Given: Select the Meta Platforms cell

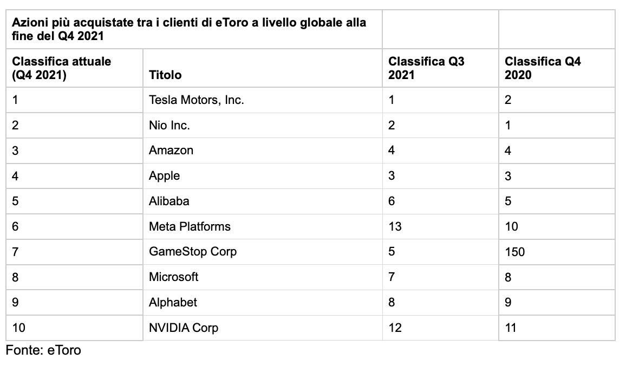Looking at the screenshot, I should (x=190, y=226).
